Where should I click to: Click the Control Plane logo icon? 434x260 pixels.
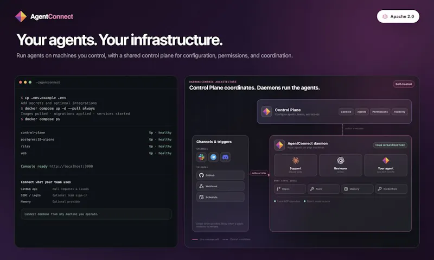coord(266,112)
